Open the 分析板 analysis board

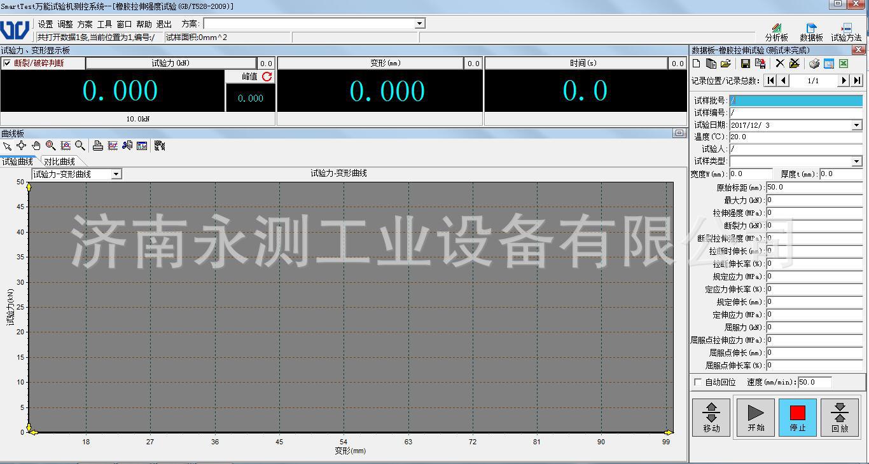click(777, 32)
